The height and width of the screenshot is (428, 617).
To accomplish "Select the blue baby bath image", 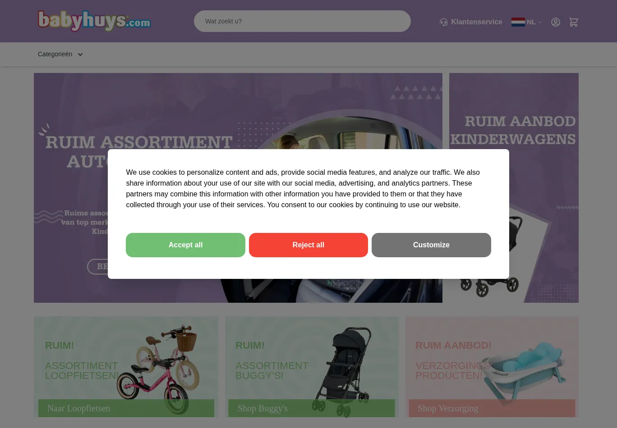I will coord(523,369).
